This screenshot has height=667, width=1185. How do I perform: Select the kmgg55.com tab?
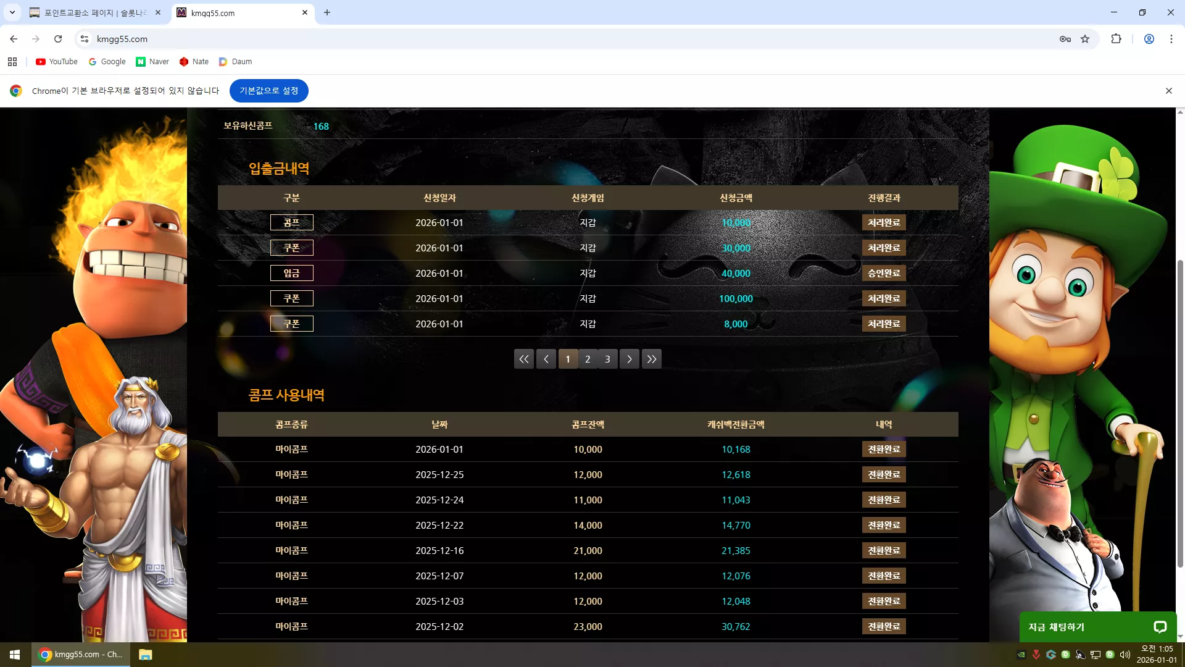pyautogui.click(x=242, y=13)
